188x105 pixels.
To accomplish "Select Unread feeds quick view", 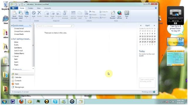I will (x=19, y=34).
